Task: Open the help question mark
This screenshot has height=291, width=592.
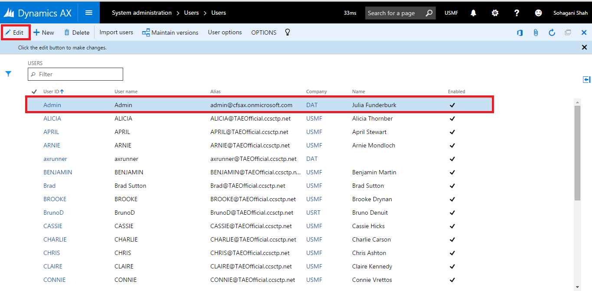Action: 517,13
